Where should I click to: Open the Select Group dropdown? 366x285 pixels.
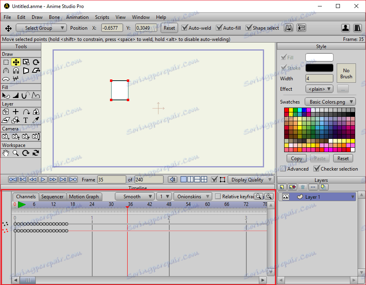(41, 28)
